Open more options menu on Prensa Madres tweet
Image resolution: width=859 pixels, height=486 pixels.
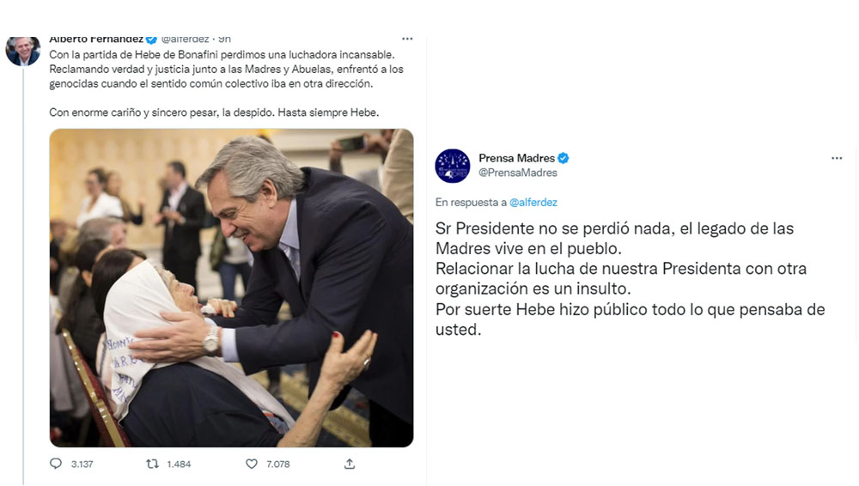pos(837,158)
